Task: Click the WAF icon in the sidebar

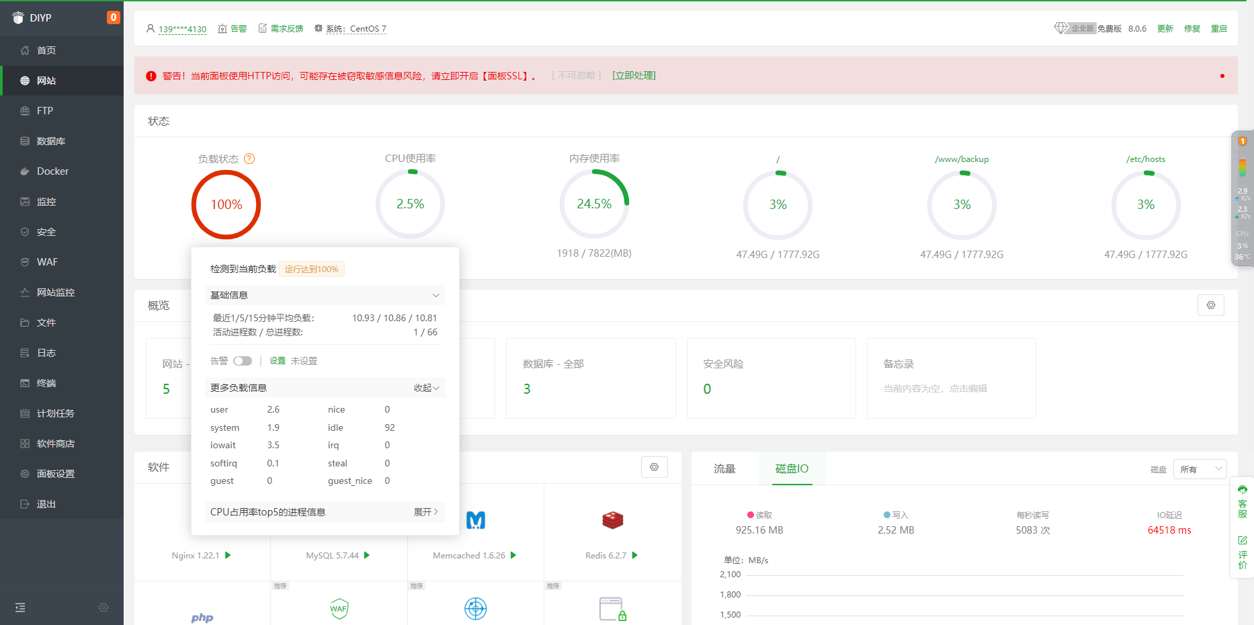Action: (x=25, y=262)
